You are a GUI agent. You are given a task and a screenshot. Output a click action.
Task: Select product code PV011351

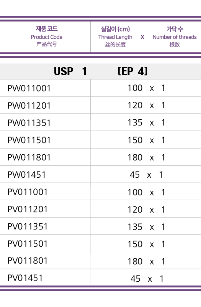(x=28, y=226)
